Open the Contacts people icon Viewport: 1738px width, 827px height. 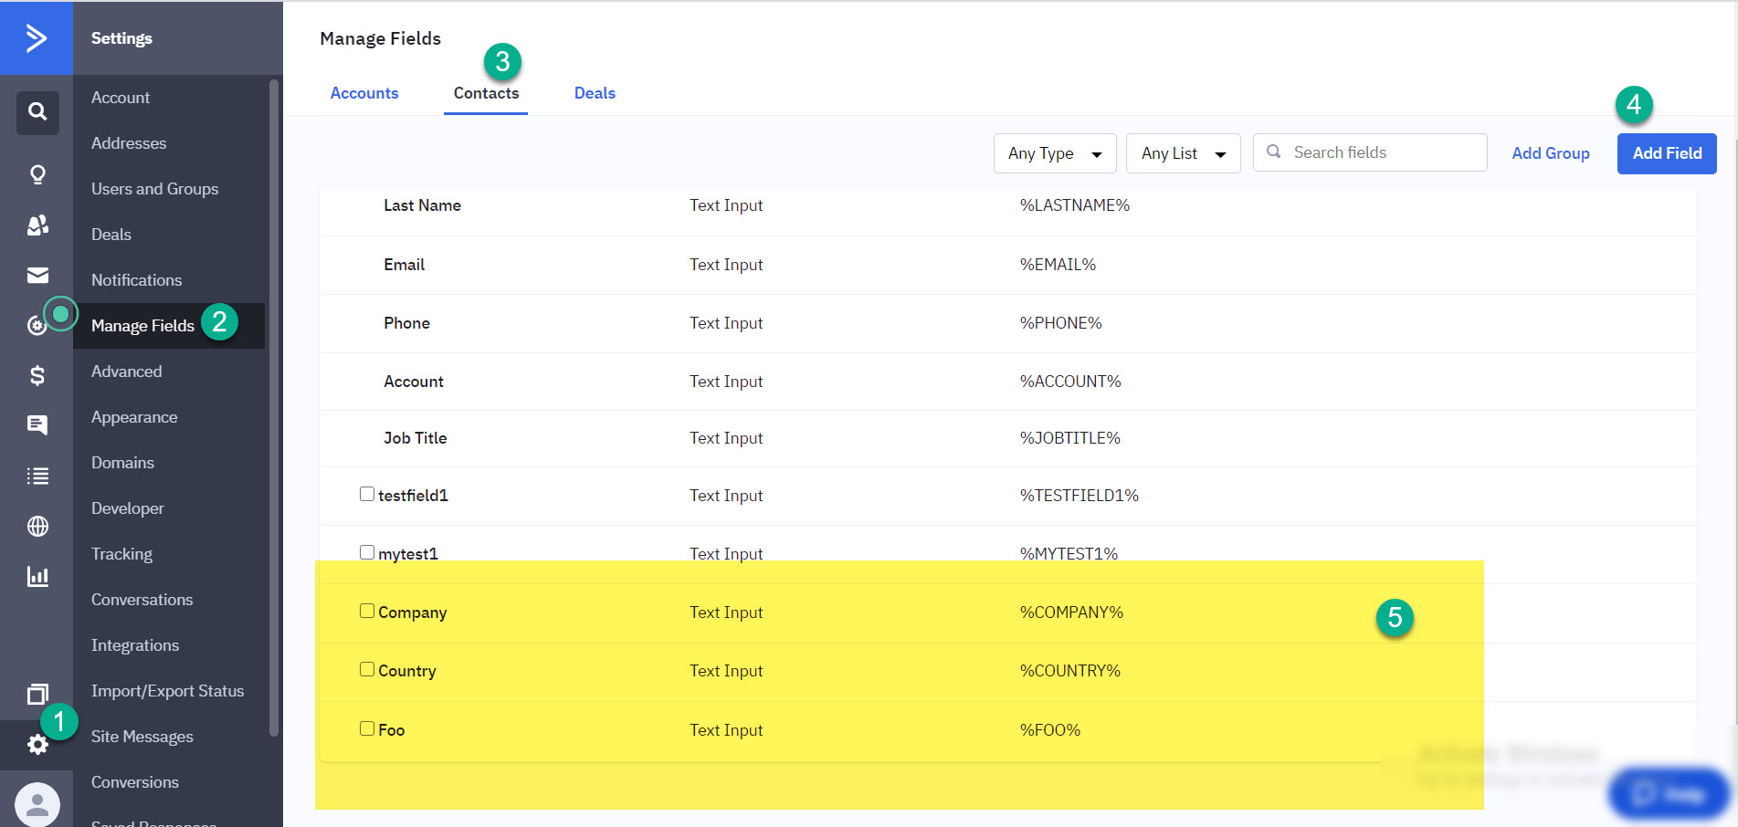(37, 225)
